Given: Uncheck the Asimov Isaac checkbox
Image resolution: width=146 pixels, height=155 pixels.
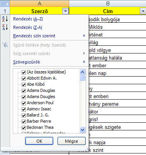Looking at the screenshot, I should tap(24, 109).
